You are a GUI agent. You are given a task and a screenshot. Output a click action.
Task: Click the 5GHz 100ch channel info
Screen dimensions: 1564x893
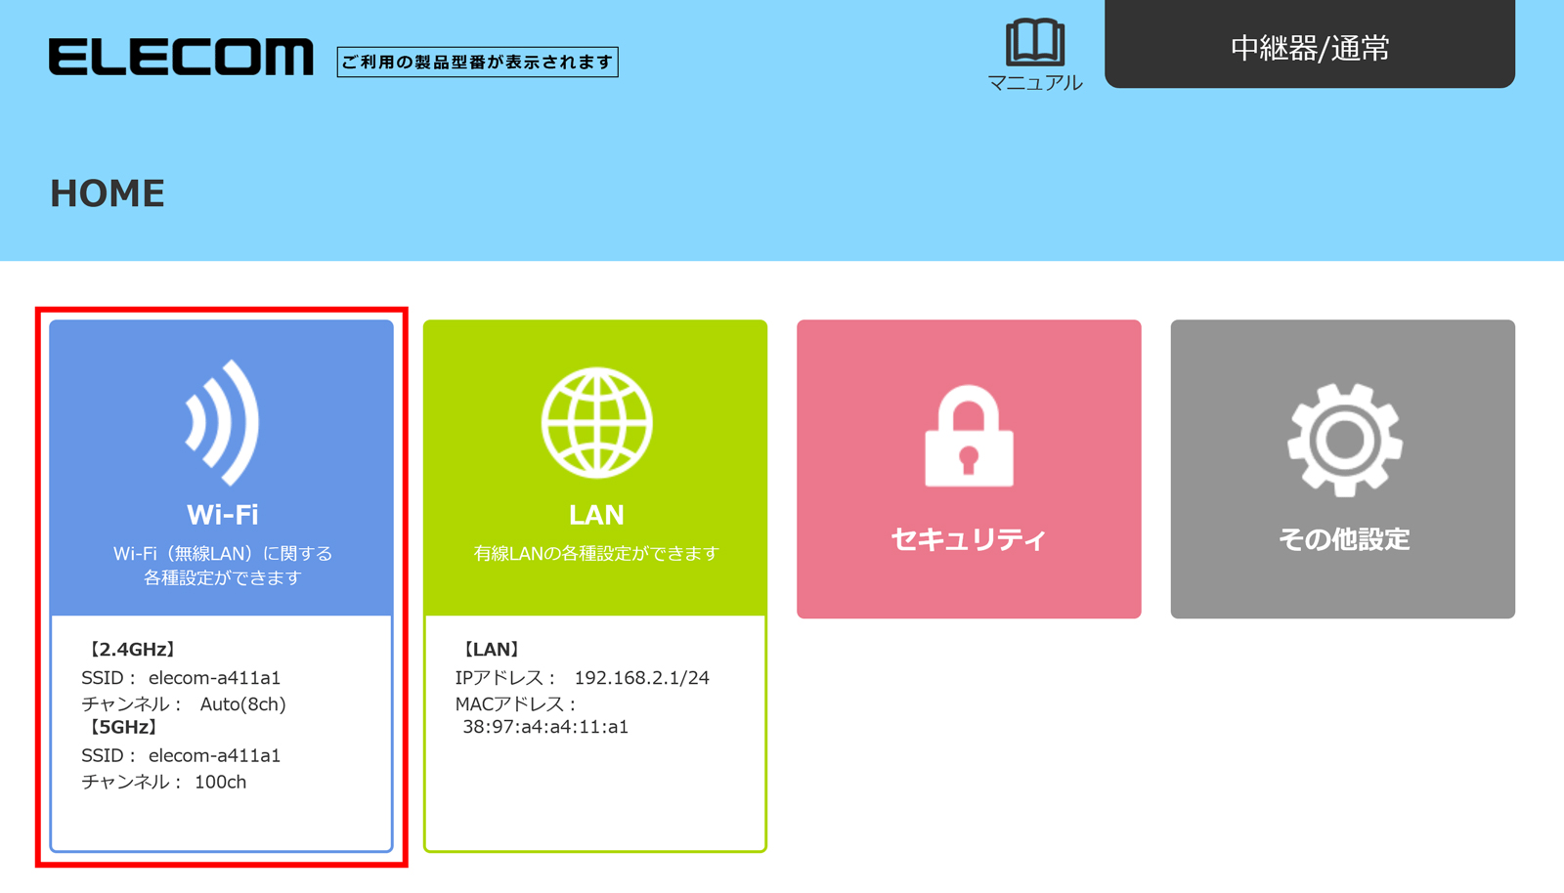(x=220, y=783)
